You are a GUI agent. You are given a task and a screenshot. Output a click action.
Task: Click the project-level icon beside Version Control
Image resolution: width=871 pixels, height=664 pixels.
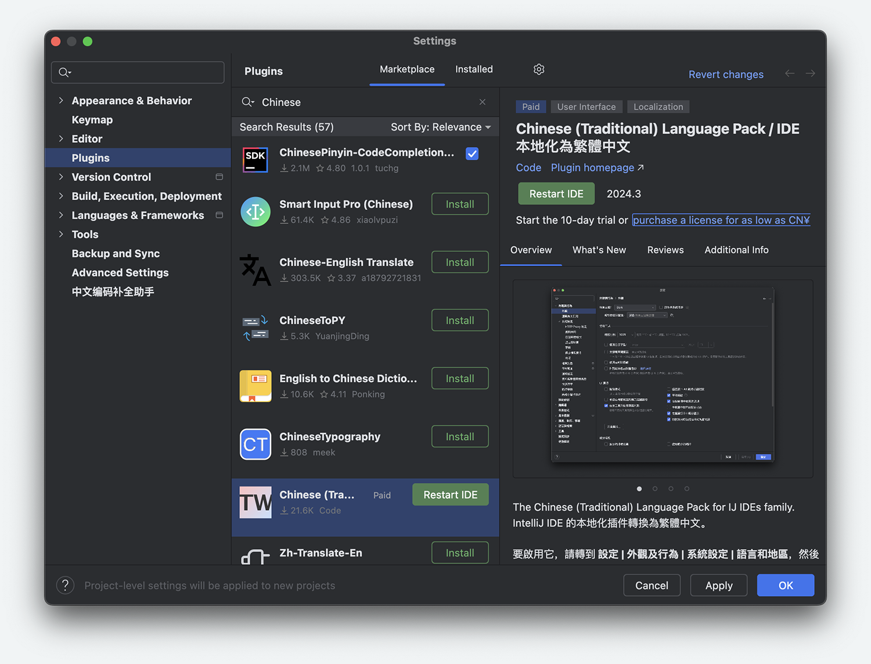click(x=219, y=177)
